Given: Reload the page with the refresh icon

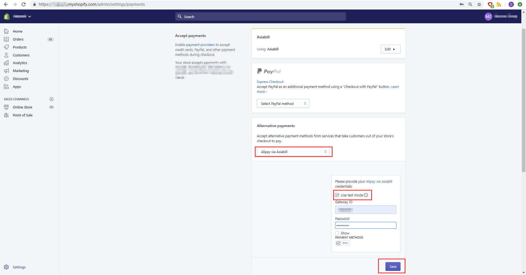Looking at the screenshot, I should (x=24, y=4).
